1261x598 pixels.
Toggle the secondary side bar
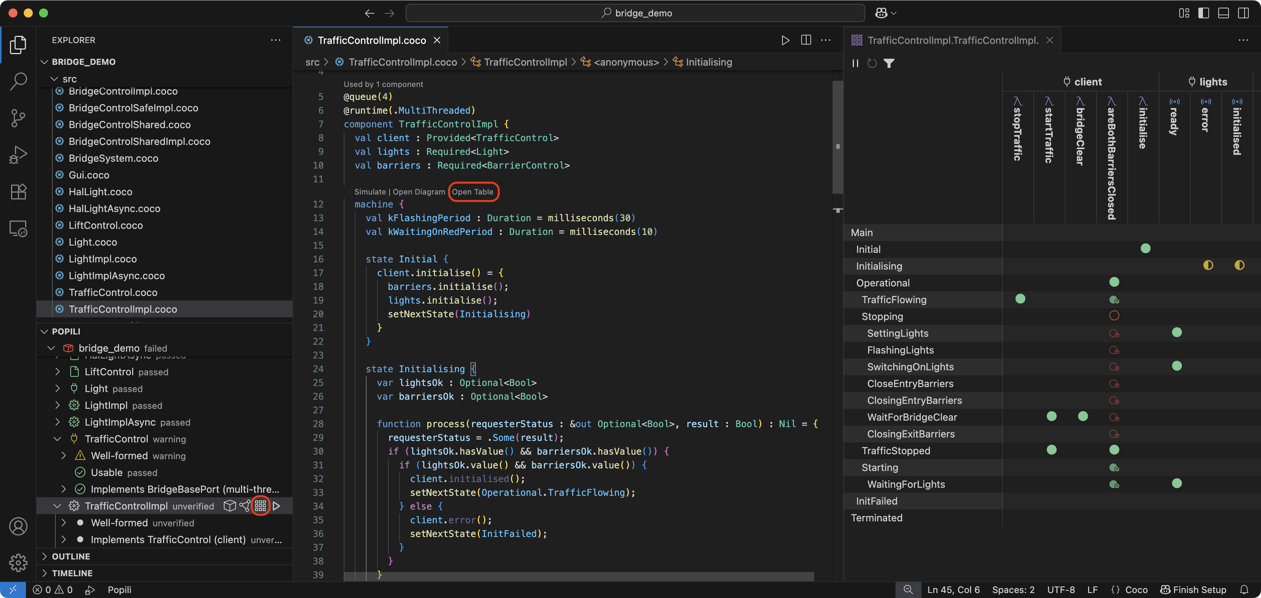1243,13
